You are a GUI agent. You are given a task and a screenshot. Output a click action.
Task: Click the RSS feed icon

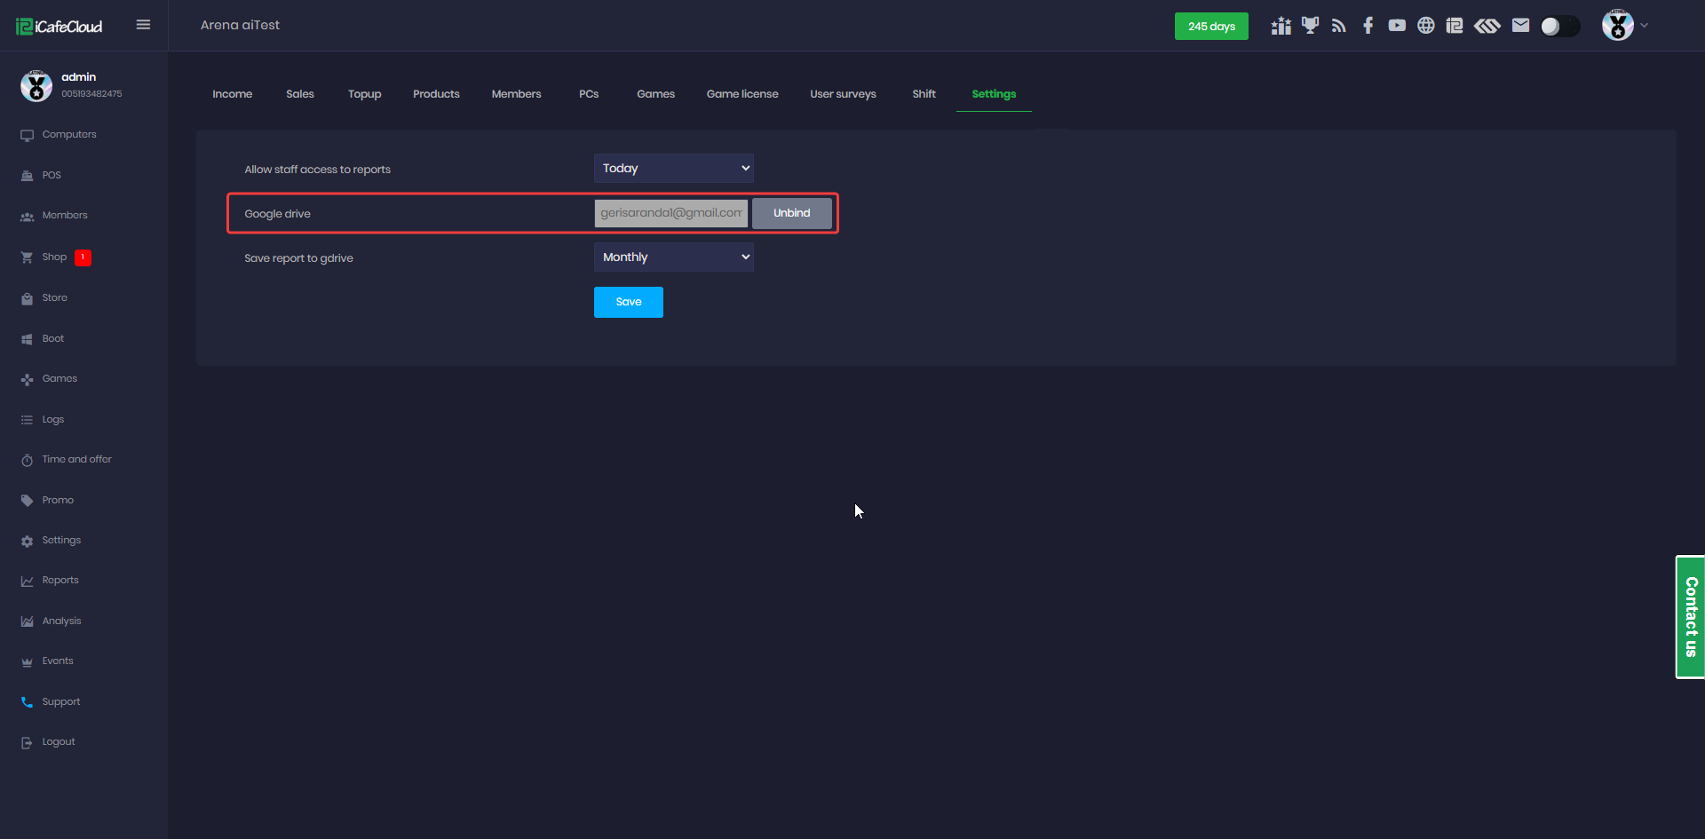pos(1338,26)
